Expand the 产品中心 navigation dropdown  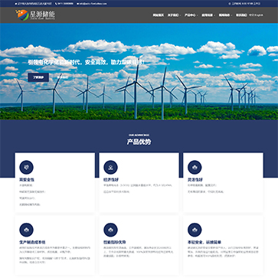191,15
